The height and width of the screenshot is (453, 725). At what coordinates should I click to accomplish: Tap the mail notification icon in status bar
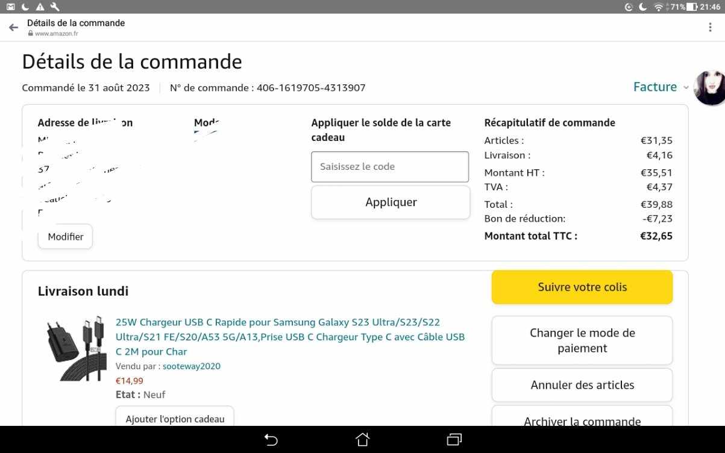[x=10, y=7]
